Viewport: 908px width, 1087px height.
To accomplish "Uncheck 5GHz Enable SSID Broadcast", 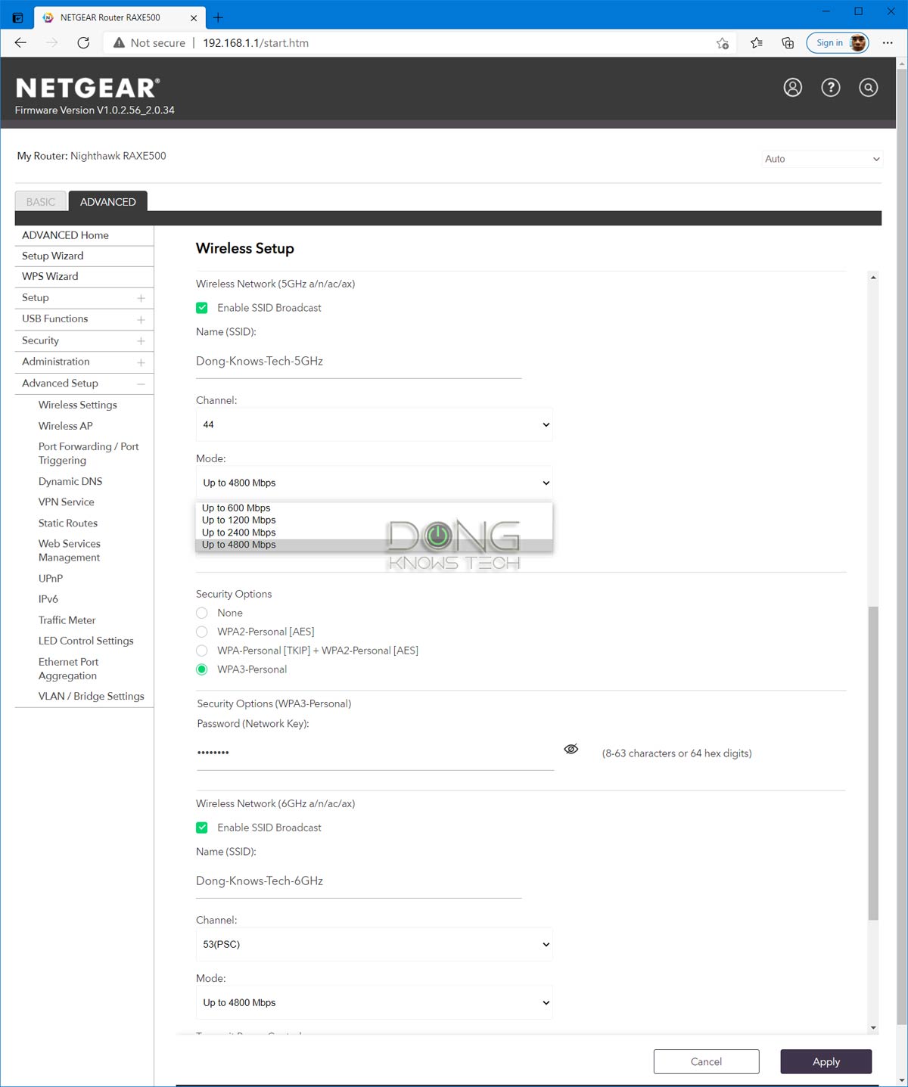I will [202, 308].
